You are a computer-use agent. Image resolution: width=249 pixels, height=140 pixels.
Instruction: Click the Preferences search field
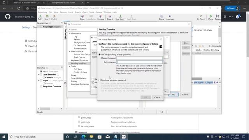[82, 30]
